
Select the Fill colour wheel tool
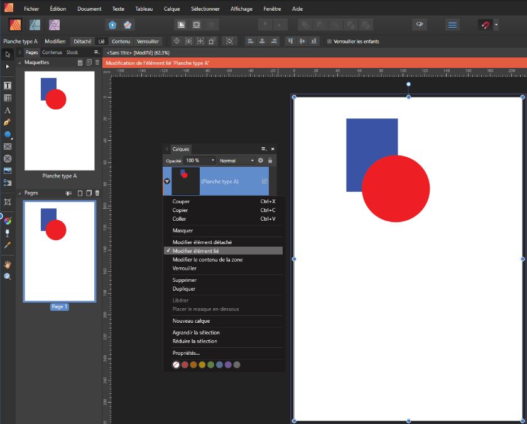[8, 221]
